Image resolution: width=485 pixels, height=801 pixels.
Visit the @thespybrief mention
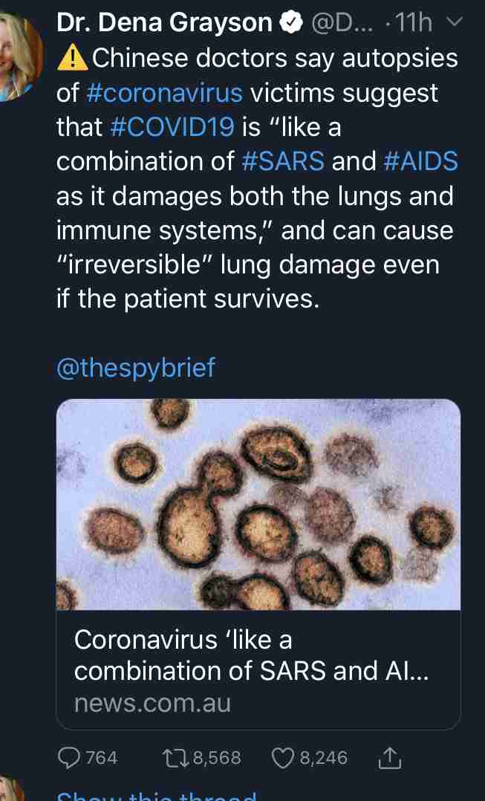[x=136, y=369]
